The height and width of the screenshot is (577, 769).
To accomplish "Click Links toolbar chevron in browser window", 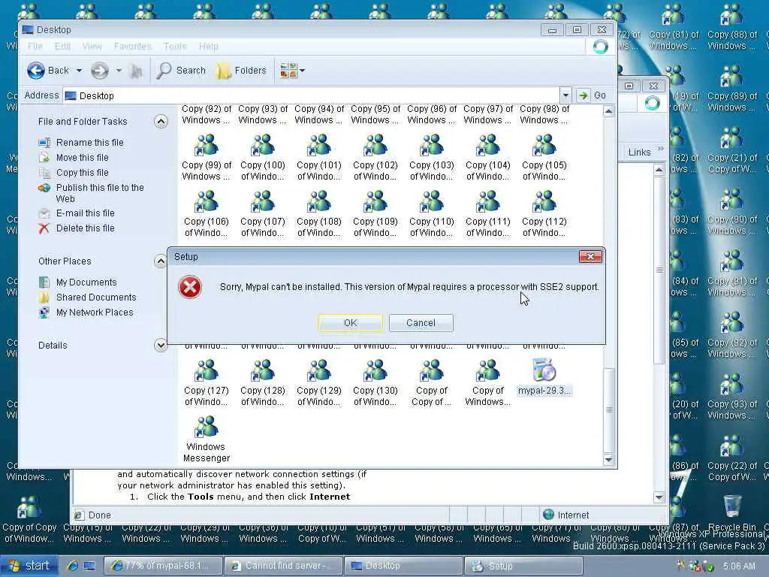I will 660,149.
